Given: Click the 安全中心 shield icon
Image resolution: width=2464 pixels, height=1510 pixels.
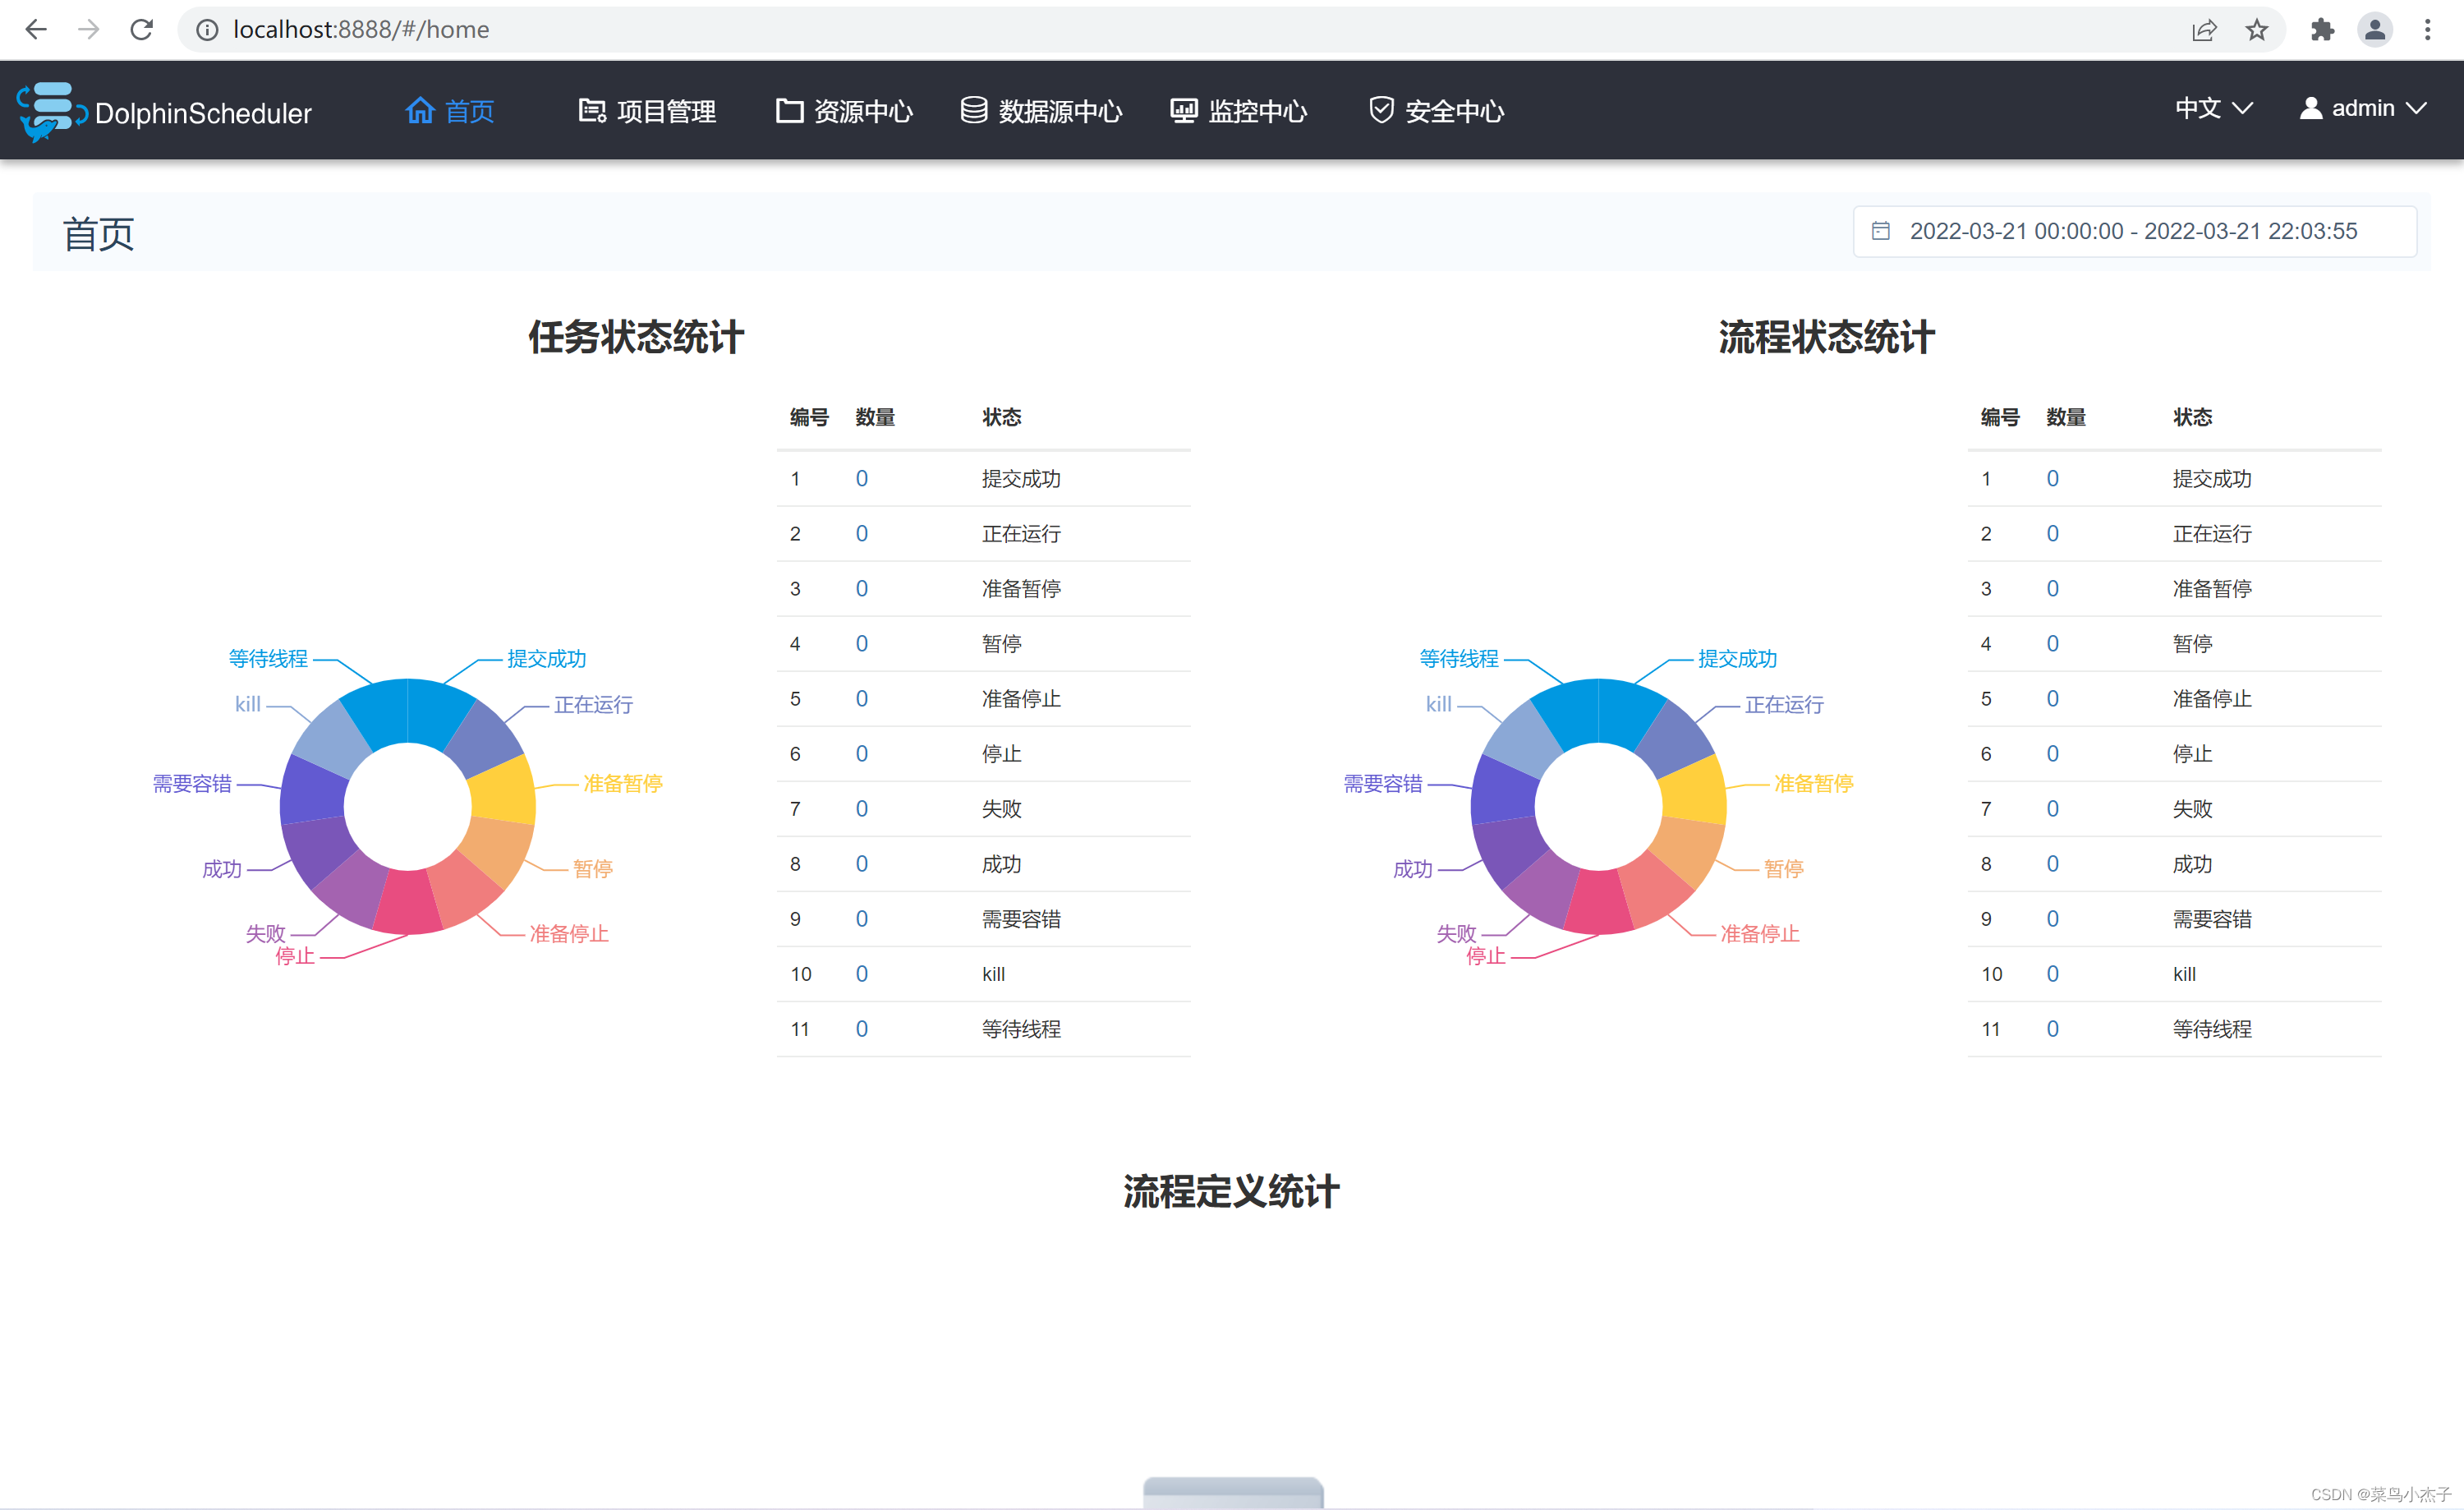Looking at the screenshot, I should pos(1381,110).
